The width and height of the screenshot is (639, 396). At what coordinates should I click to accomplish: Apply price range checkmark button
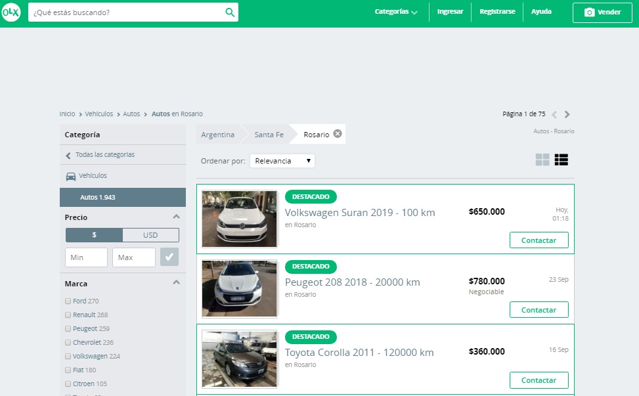pyautogui.click(x=169, y=257)
